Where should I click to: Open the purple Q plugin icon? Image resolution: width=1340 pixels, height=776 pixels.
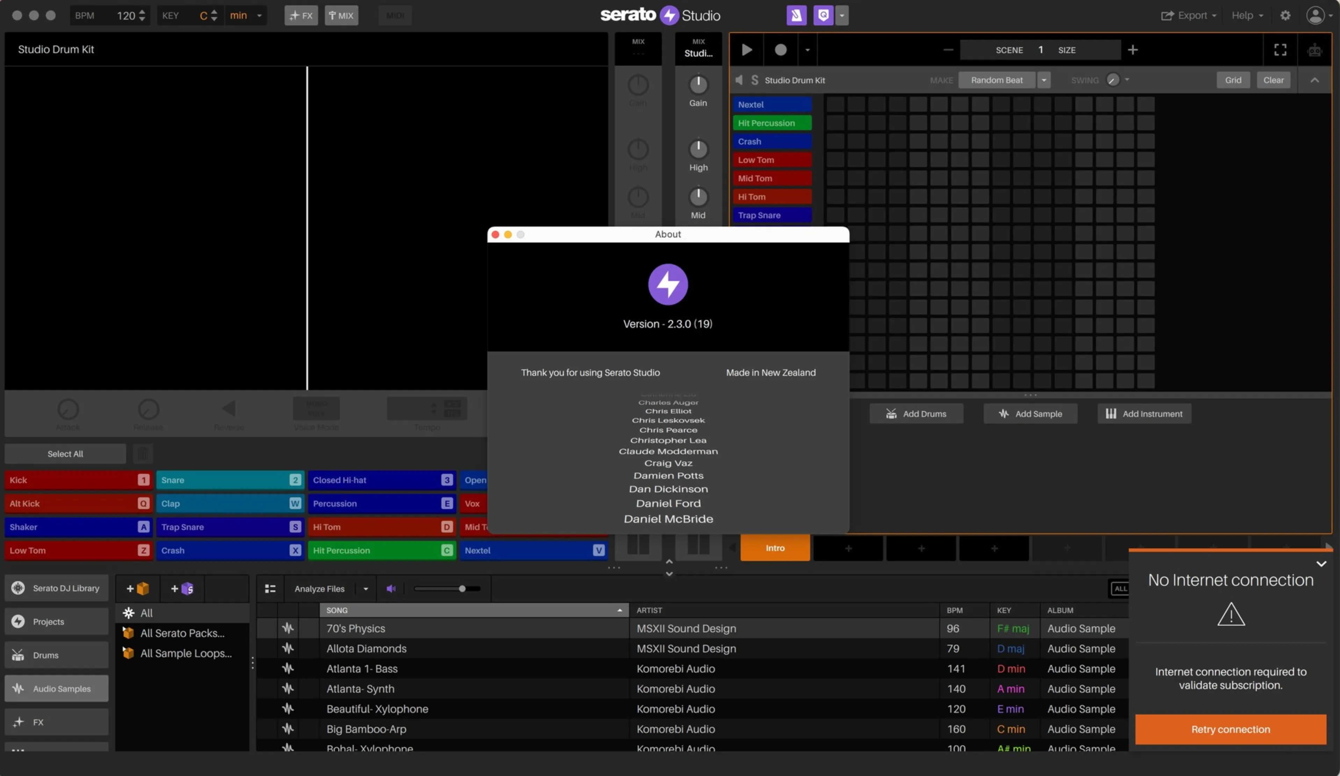[823, 15]
